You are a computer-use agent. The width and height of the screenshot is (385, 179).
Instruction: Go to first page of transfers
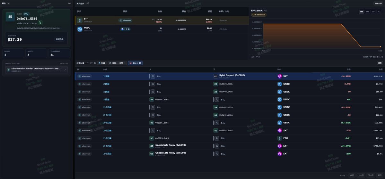pyautogui.click(x=352, y=175)
